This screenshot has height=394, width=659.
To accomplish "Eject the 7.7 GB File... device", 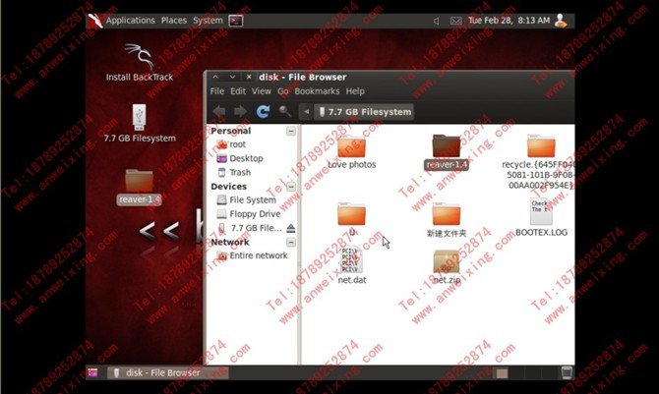I will click(x=291, y=228).
